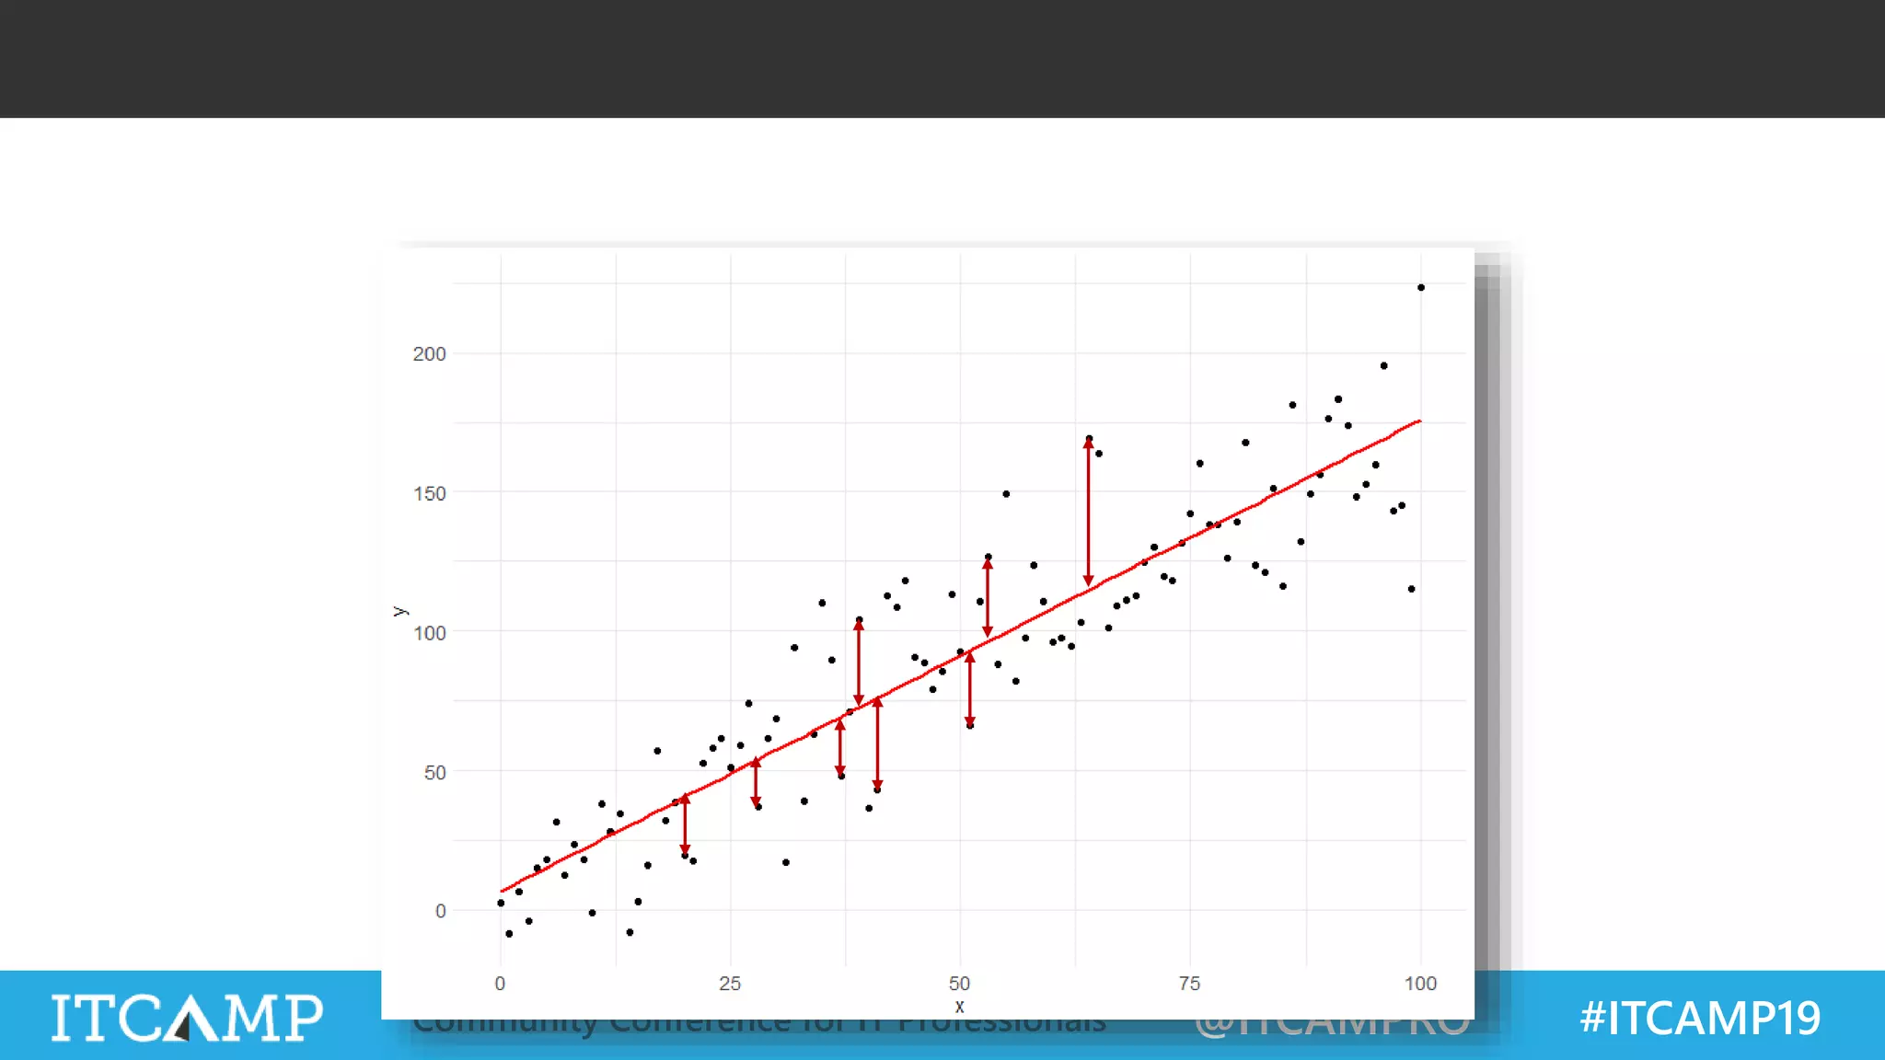Viewport: 1885px width, 1060px height.
Task: Click the x-axis title 'x'
Action: pyautogui.click(x=960, y=1007)
